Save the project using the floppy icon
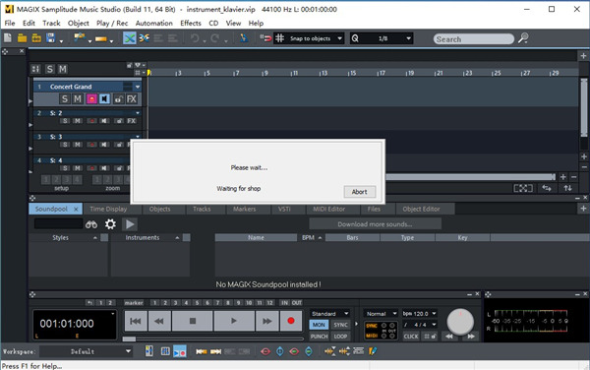Image resolution: width=590 pixels, height=370 pixels. click(51, 38)
